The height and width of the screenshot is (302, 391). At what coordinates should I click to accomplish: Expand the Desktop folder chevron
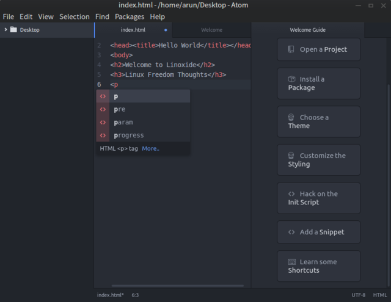pyautogui.click(x=5, y=30)
